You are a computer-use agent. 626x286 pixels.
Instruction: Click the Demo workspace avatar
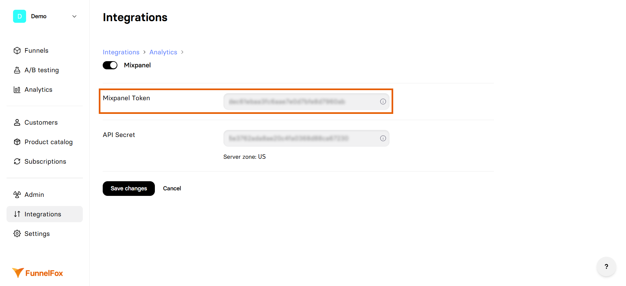coord(20,16)
